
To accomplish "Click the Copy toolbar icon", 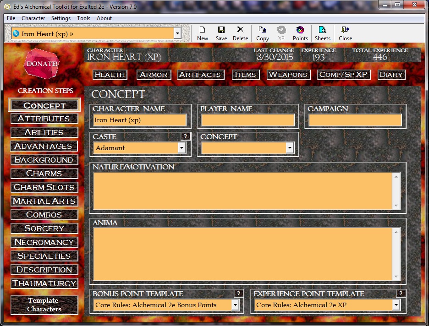I will point(262,33).
